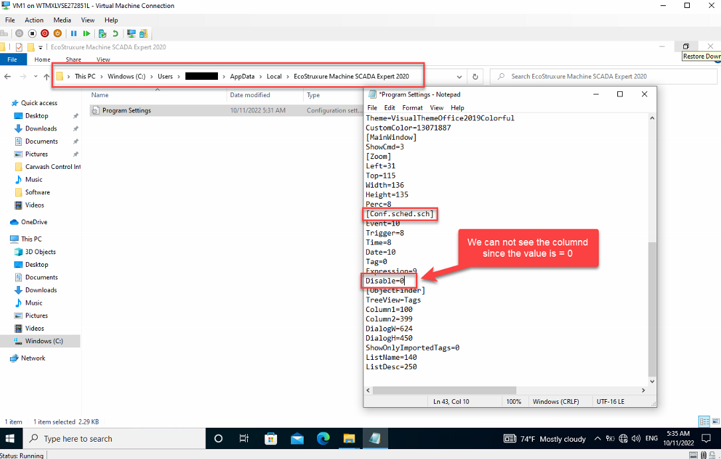Open the notification center icon
The width and height of the screenshot is (721, 459).
click(706, 439)
